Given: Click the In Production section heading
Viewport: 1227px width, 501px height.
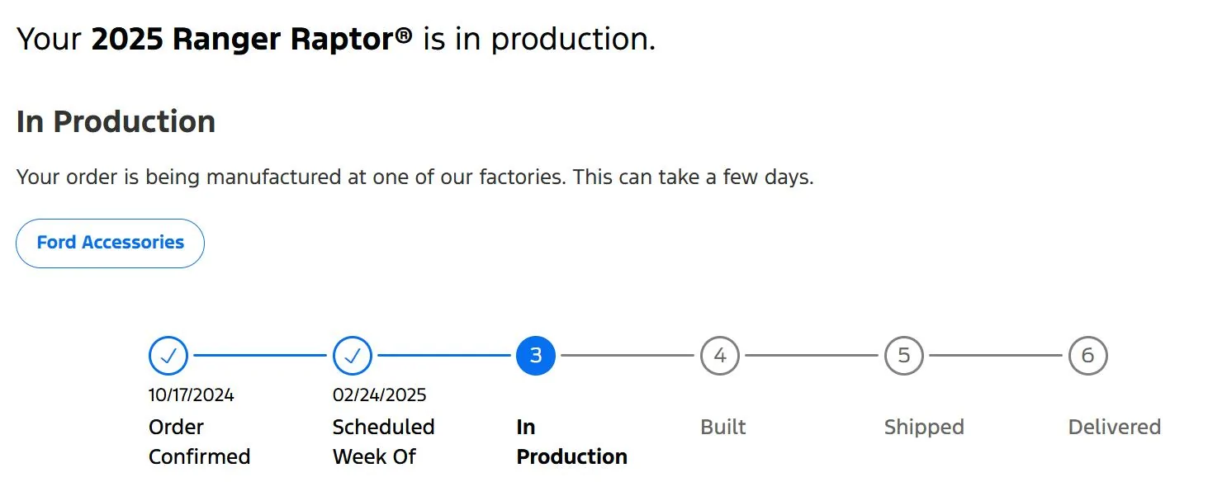Looking at the screenshot, I should [x=116, y=121].
